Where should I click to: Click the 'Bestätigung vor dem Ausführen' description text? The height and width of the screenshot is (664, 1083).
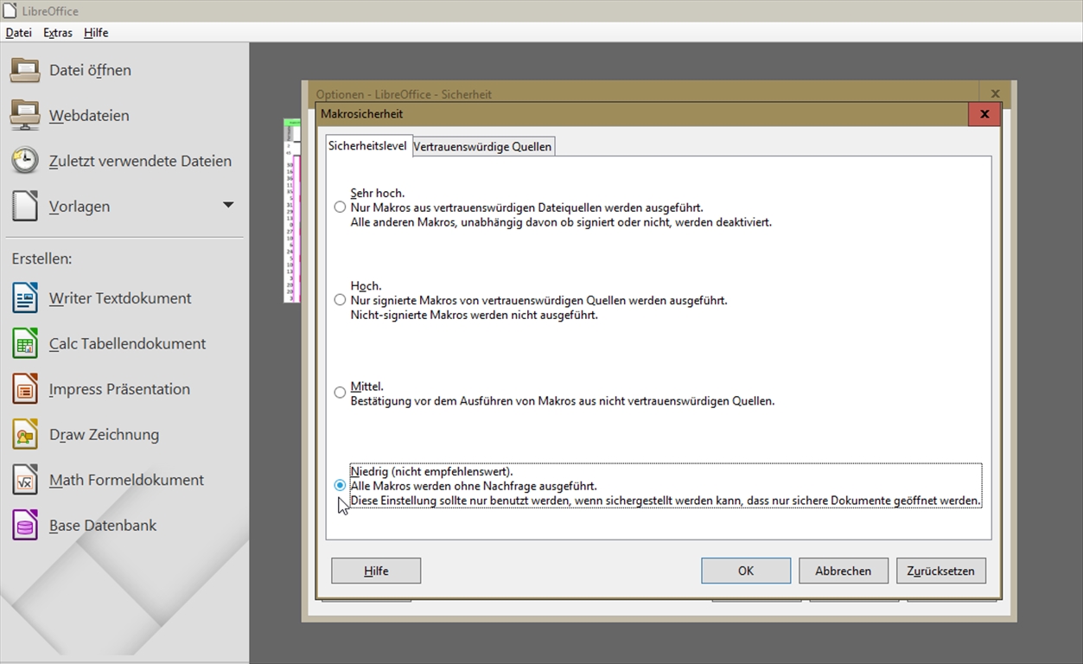point(563,401)
